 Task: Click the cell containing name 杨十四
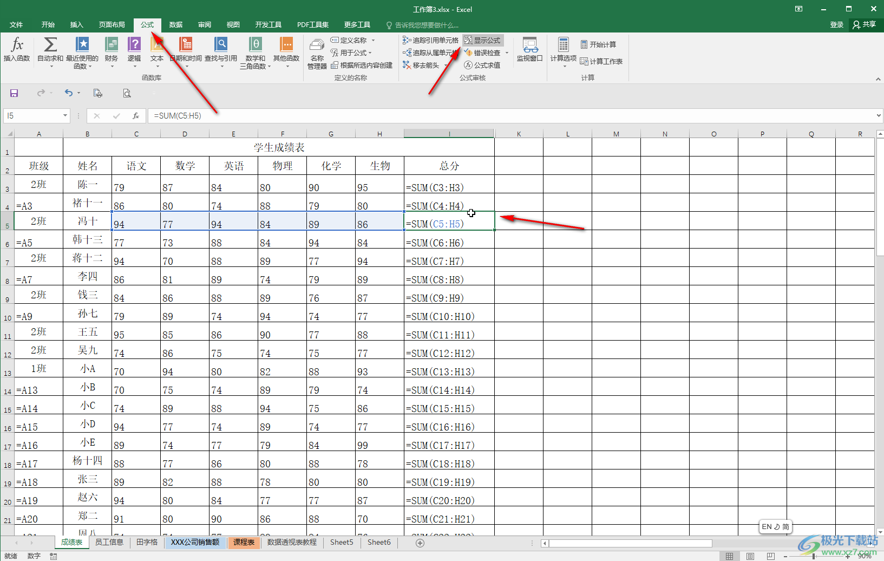click(x=87, y=460)
